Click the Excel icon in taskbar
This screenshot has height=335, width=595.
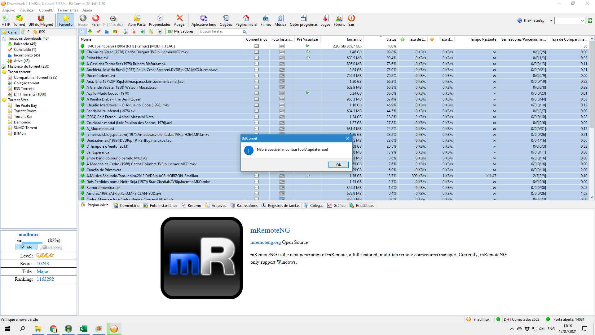point(83,329)
